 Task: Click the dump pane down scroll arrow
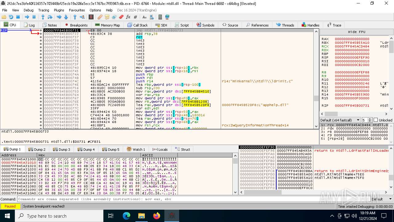[x=235, y=192]
